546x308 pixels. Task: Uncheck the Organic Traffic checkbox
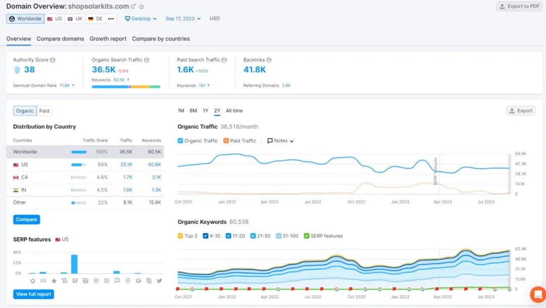point(180,141)
